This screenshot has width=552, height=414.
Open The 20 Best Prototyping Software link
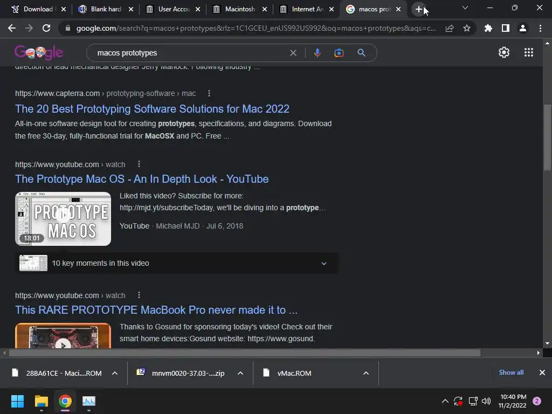pyautogui.click(x=152, y=109)
